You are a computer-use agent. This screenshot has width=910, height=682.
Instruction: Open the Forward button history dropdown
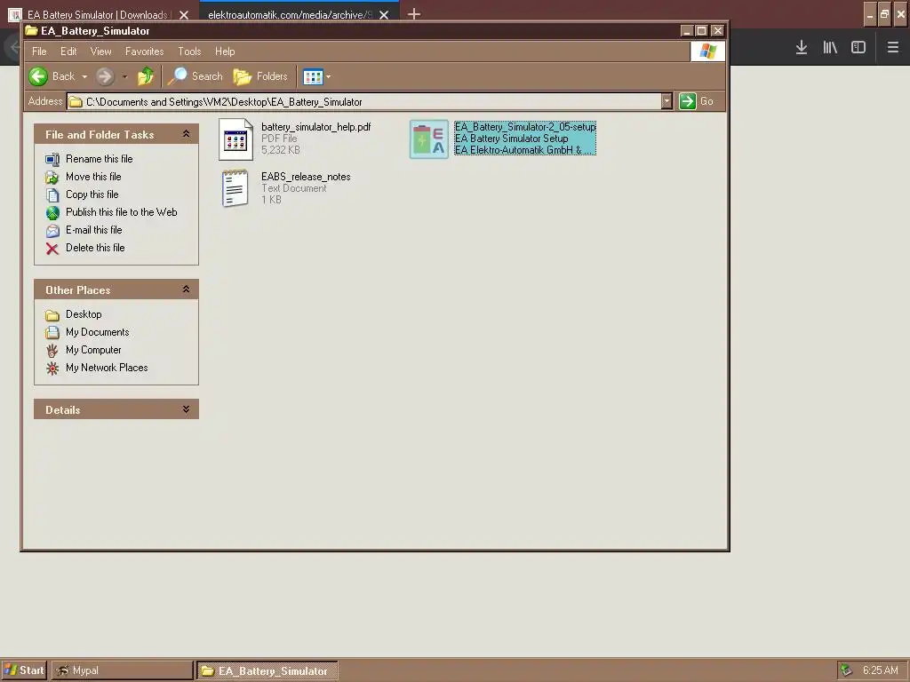tap(124, 76)
